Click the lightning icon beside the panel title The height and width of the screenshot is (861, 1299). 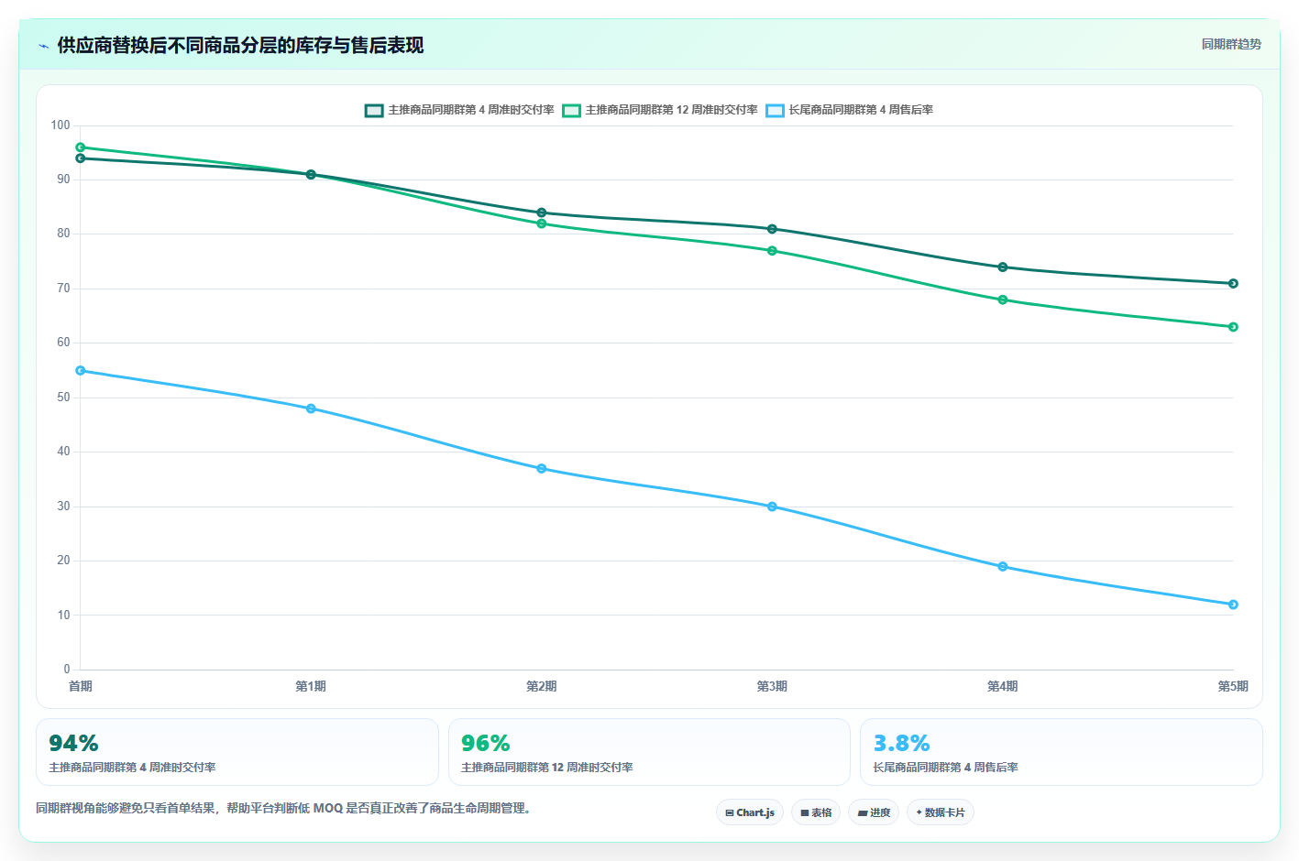43,46
